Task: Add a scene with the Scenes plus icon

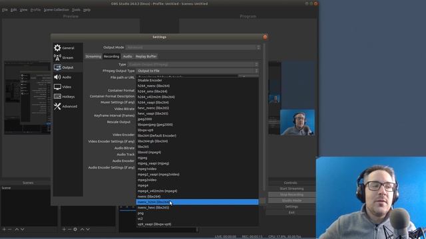Action: pos(4,229)
